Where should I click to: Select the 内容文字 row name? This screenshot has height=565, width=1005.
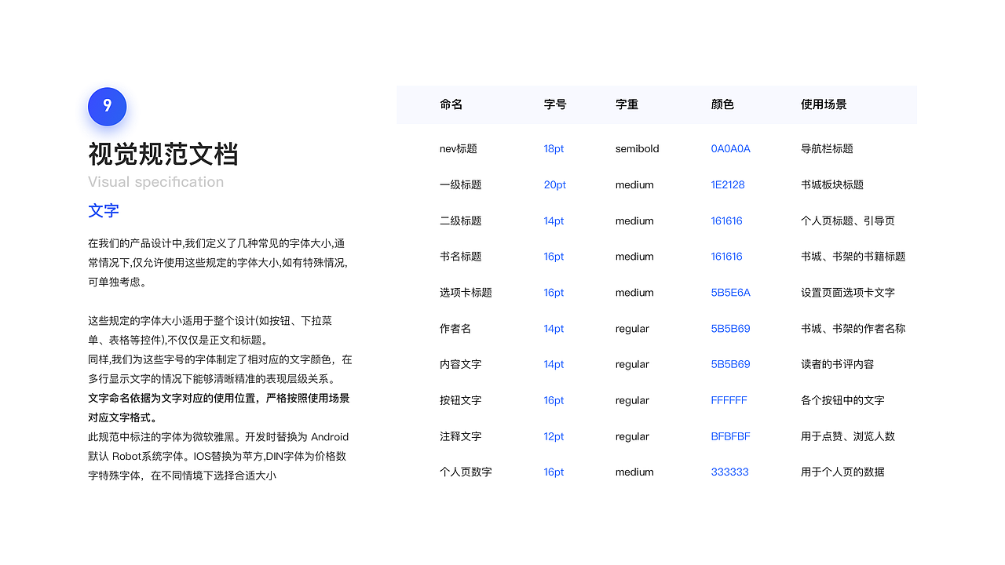pyautogui.click(x=461, y=364)
